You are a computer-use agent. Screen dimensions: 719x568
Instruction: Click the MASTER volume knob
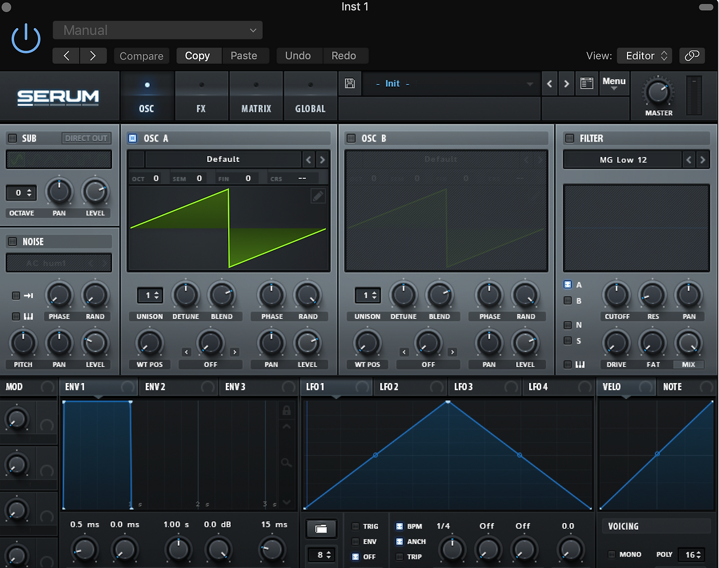tap(658, 92)
